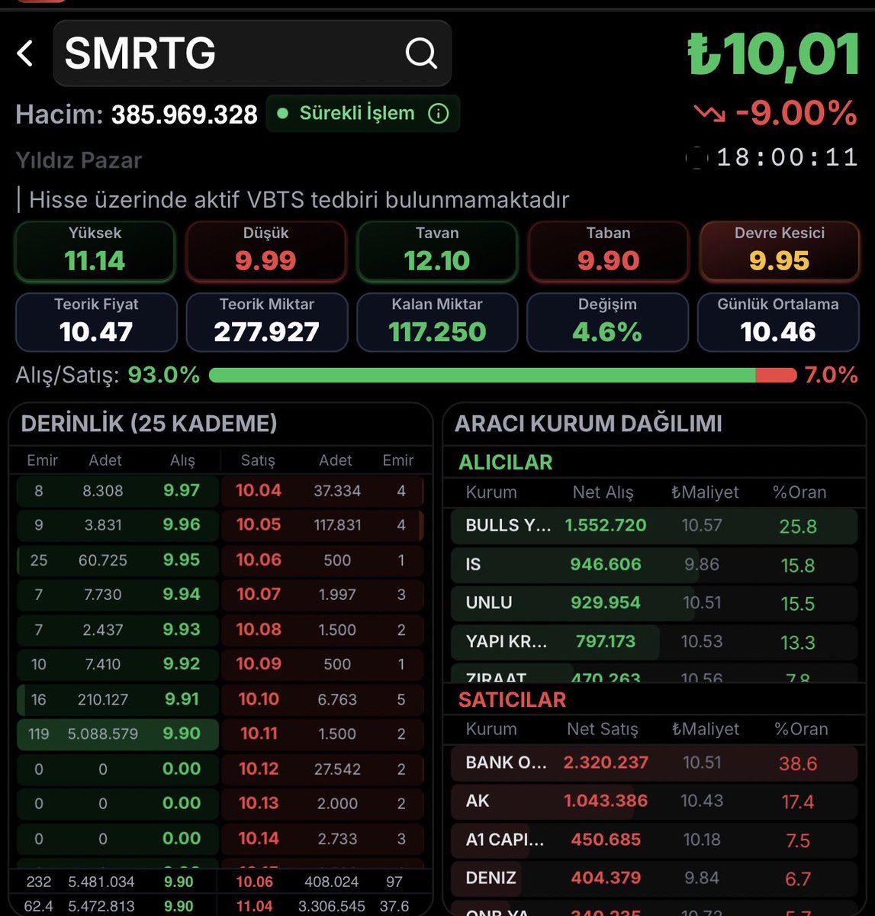Open the IS buyer row

654,565
